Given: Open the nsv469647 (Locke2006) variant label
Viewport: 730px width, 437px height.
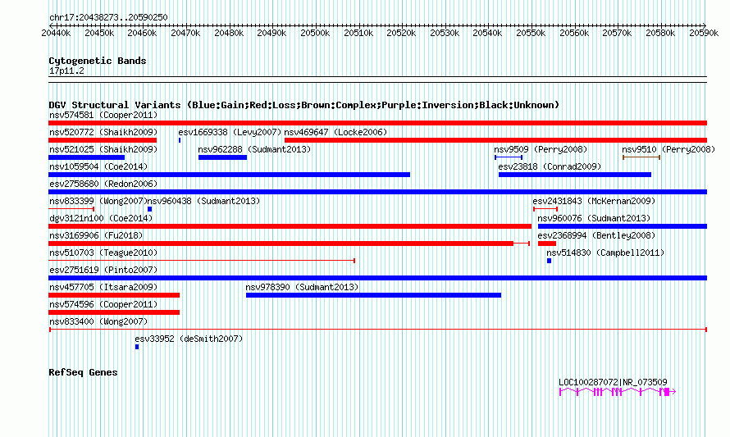Looking at the screenshot, I should pos(335,132).
